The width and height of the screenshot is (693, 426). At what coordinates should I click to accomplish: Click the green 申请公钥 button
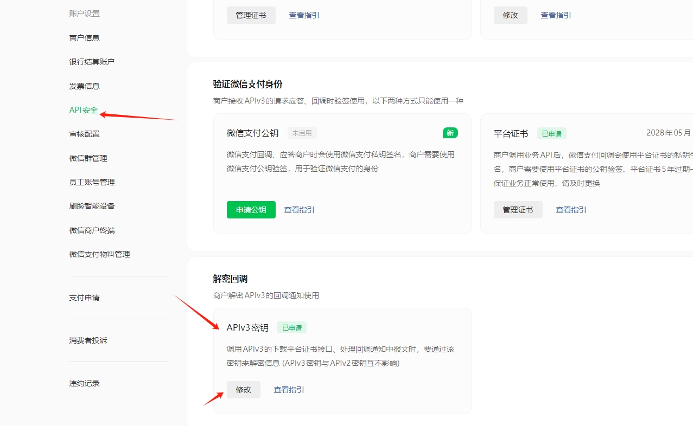point(251,210)
